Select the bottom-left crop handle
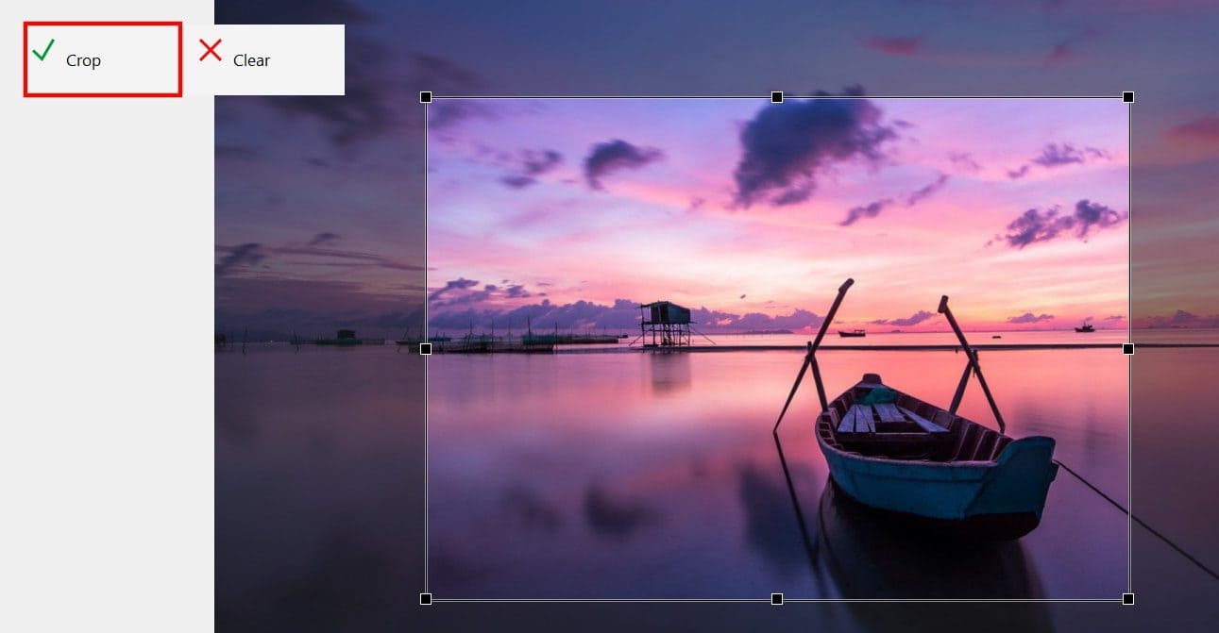 pyautogui.click(x=427, y=597)
